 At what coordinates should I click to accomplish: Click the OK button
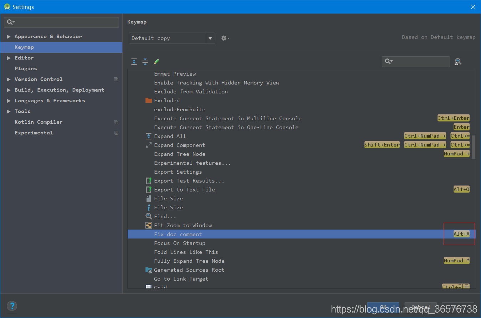383,307
